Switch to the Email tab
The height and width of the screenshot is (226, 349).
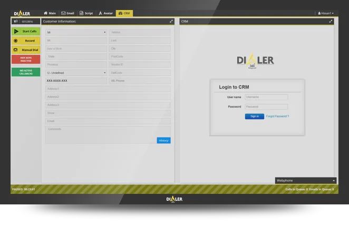point(67,13)
